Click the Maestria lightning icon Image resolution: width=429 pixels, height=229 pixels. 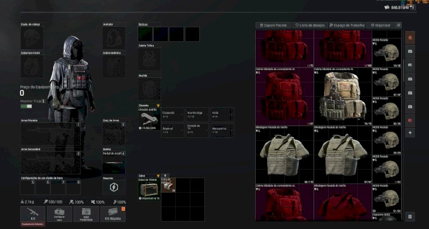point(114,187)
